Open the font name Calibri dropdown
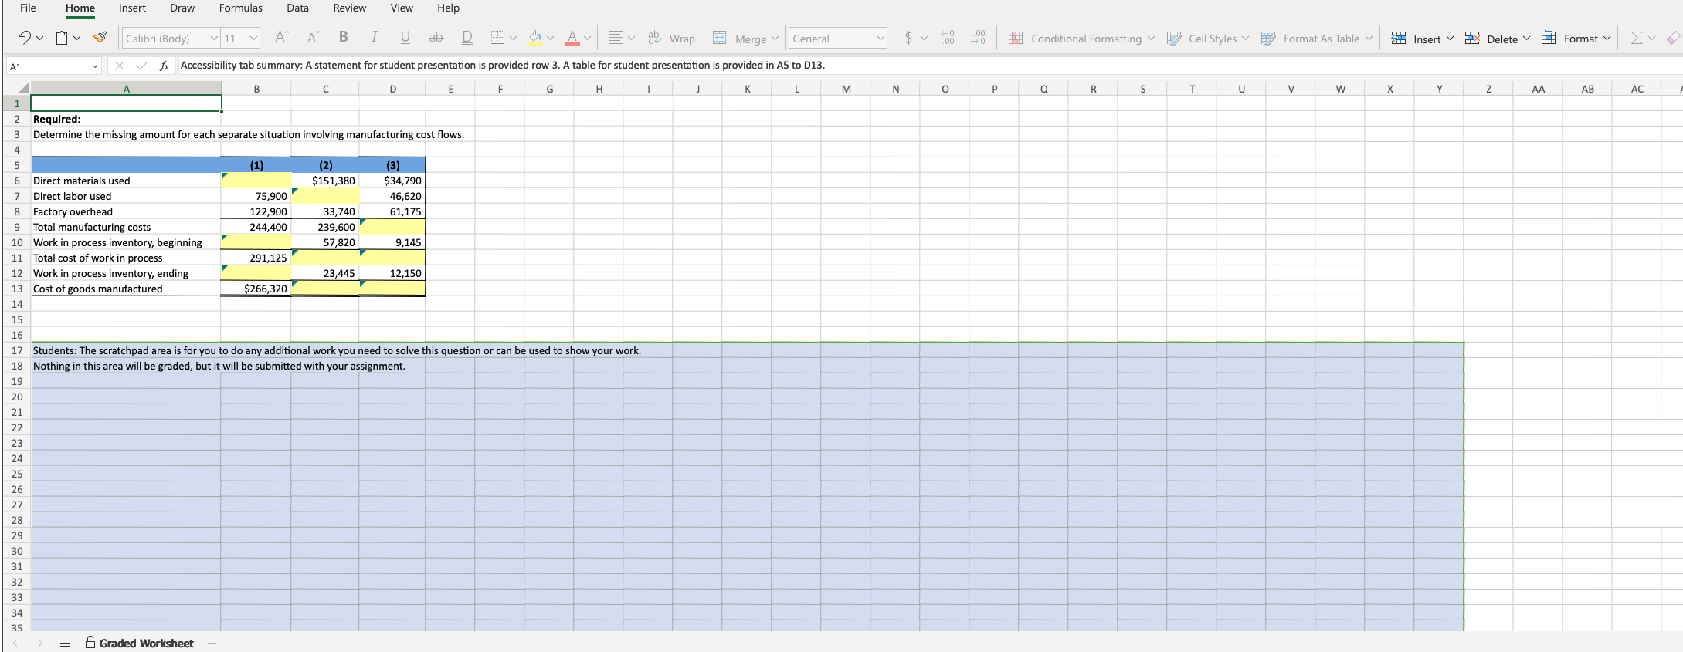Screen dimensions: 1683x652 (214, 38)
